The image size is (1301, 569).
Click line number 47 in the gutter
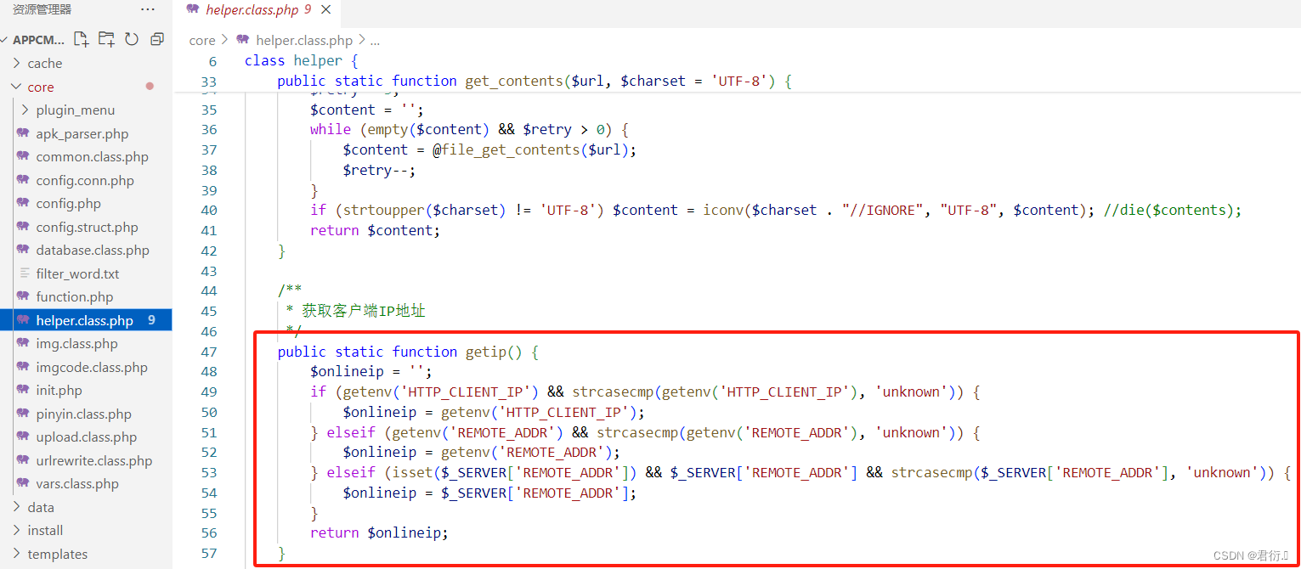click(208, 352)
